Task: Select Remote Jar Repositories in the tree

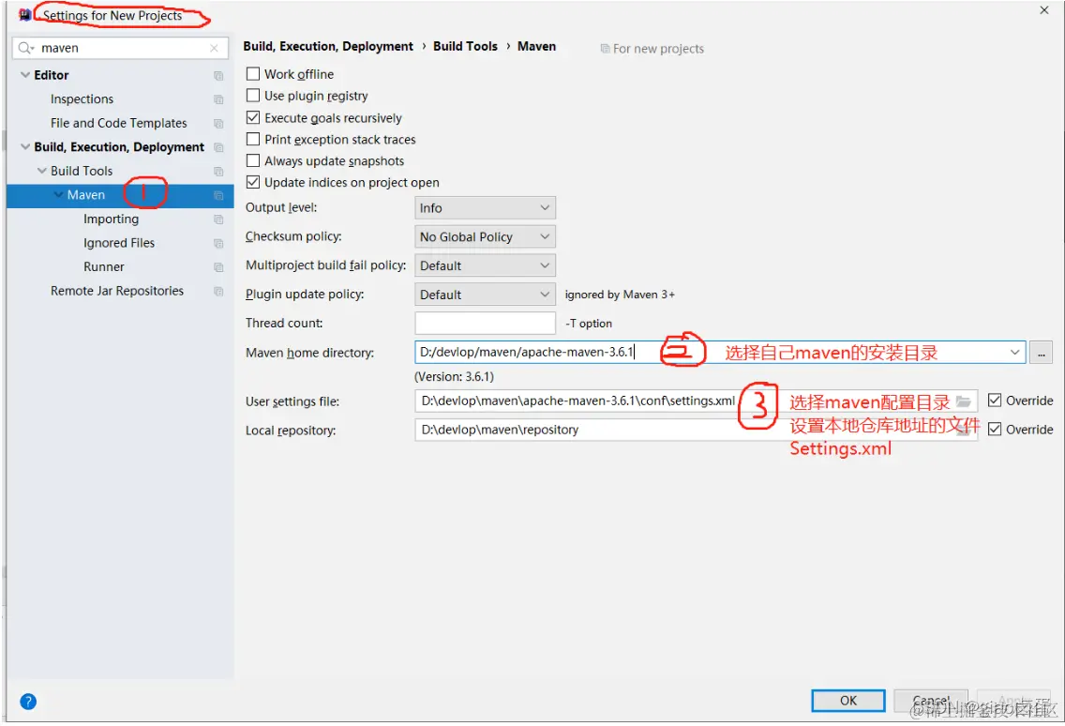Action: pos(117,291)
